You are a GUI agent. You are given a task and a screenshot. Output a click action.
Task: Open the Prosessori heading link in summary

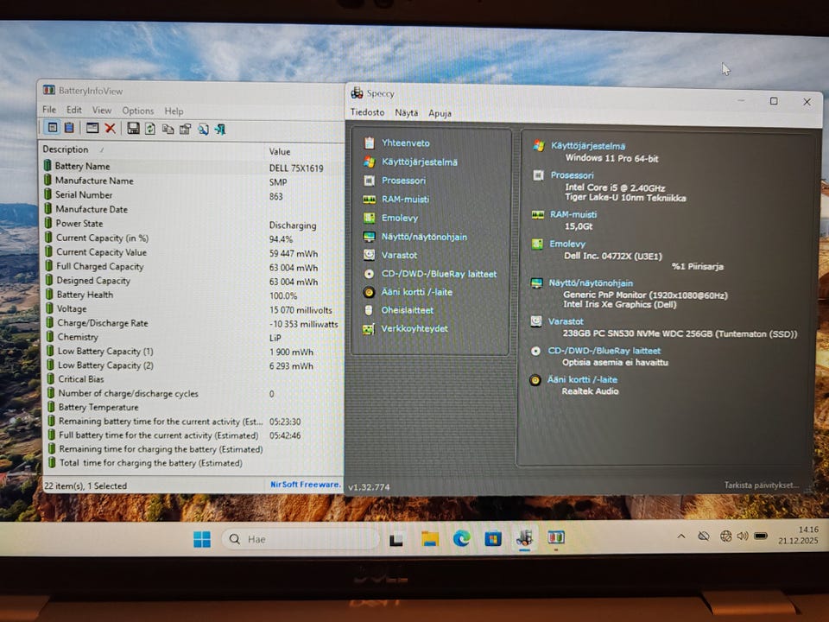tap(572, 175)
